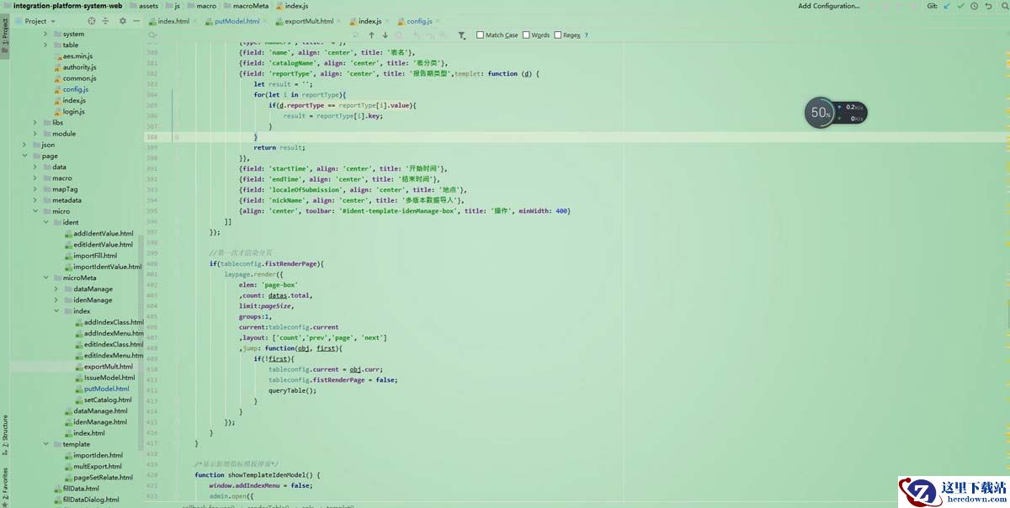Go to previous search occurrence (up arrow)
The width and height of the screenshot is (1010, 508).
click(371, 35)
